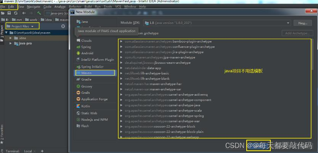
Task: Choose the Spring module type
Action: tap(84, 47)
